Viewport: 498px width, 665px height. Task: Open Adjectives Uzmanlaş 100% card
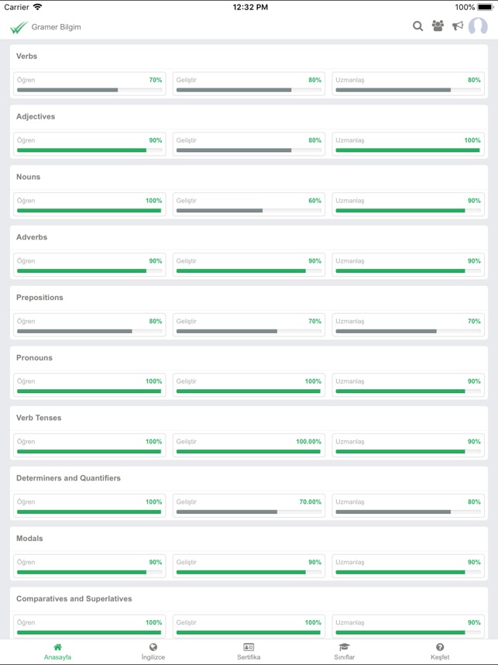408,145
